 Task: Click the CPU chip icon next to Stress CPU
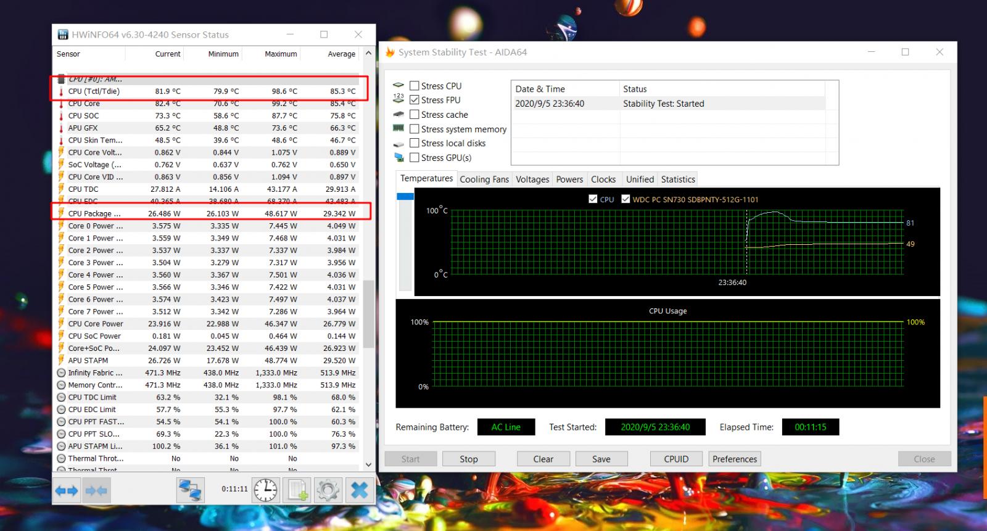(x=399, y=86)
